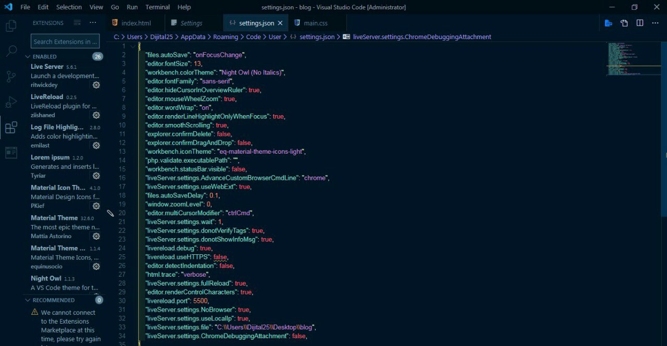Open Run and Debug view
667x346 pixels.
11,102
